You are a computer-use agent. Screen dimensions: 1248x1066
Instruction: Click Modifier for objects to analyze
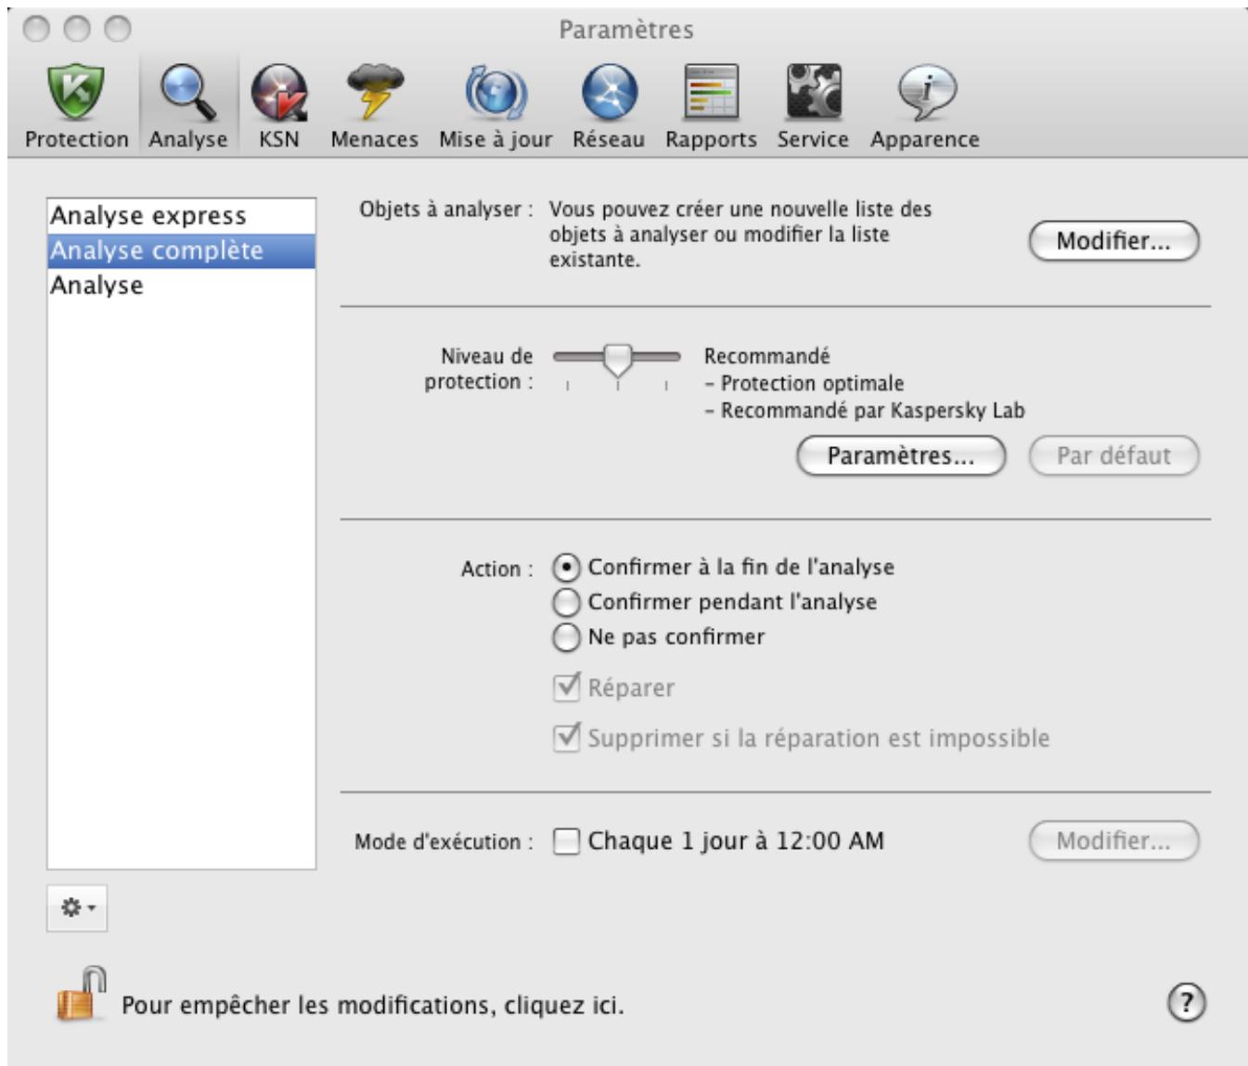pos(1113,239)
